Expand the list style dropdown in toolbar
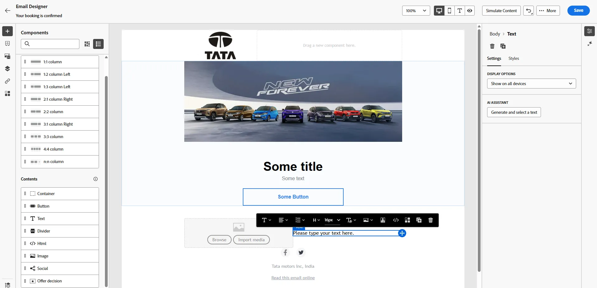The height and width of the screenshot is (288, 597). [x=300, y=220]
